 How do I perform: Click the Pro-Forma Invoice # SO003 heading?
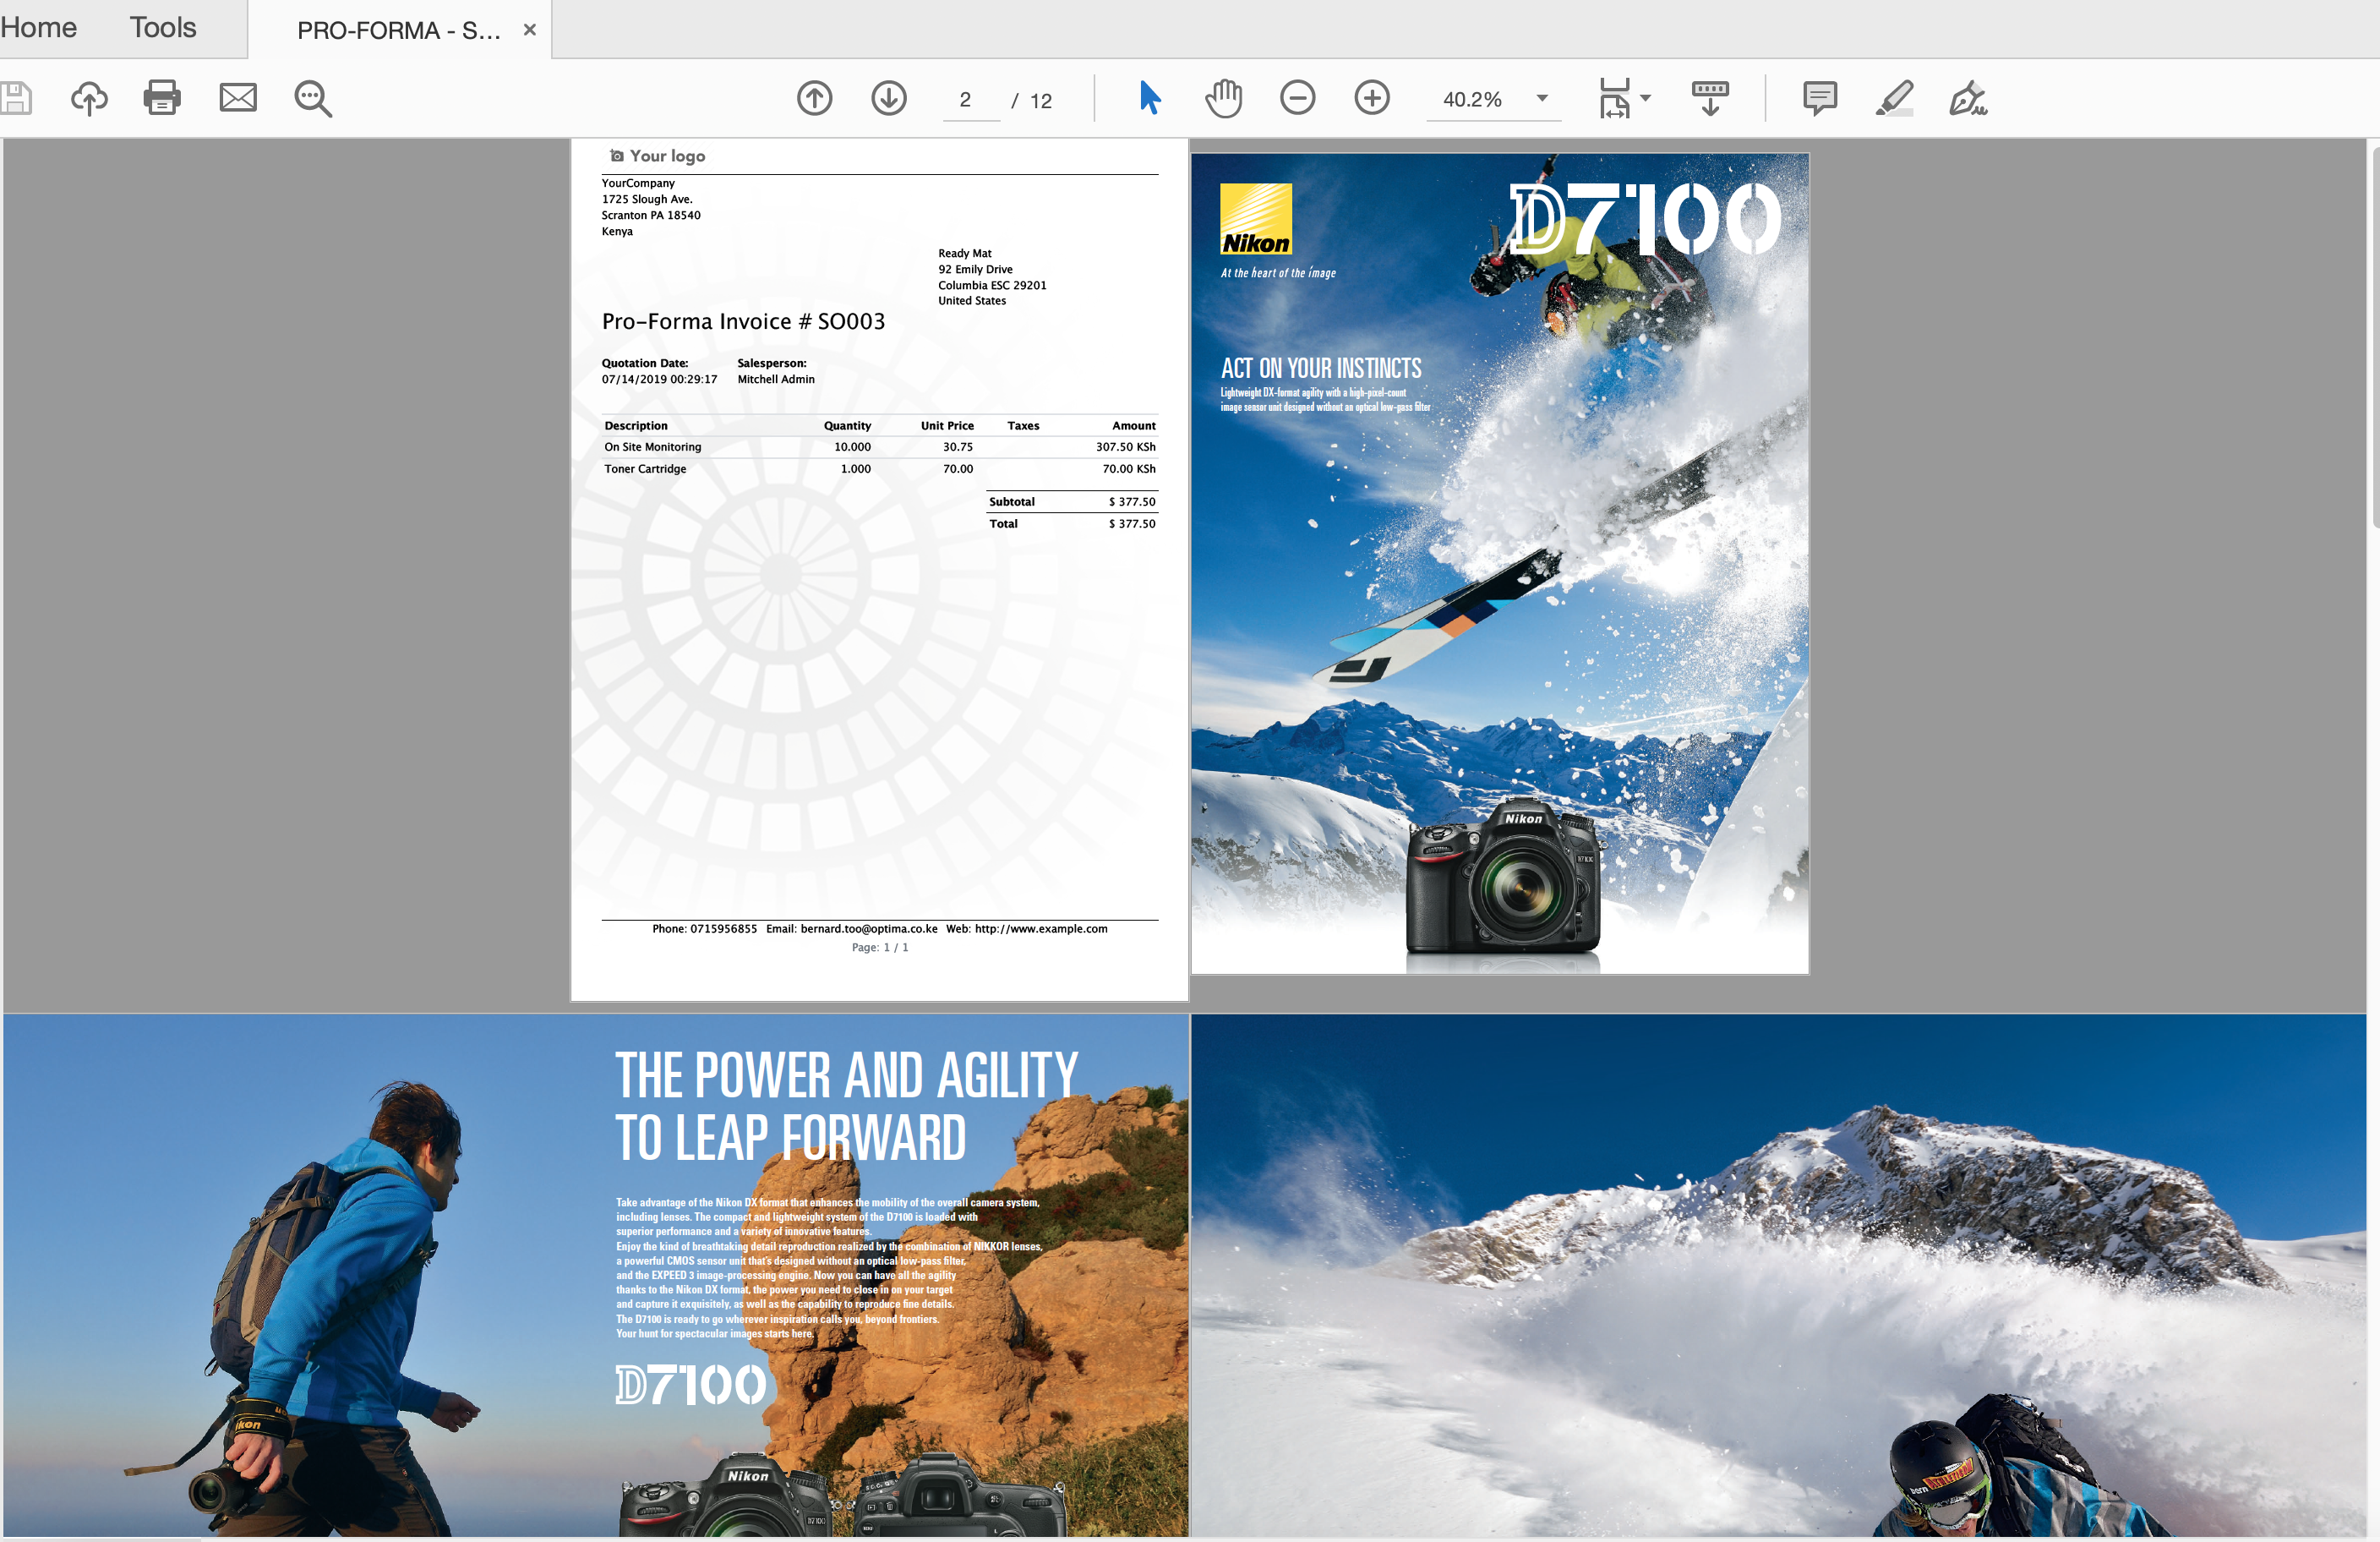[743, 321]
